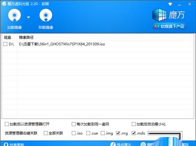Open the skin (shirt) icon in title bar
Screen dimensions: 196x146
(170, 4)
